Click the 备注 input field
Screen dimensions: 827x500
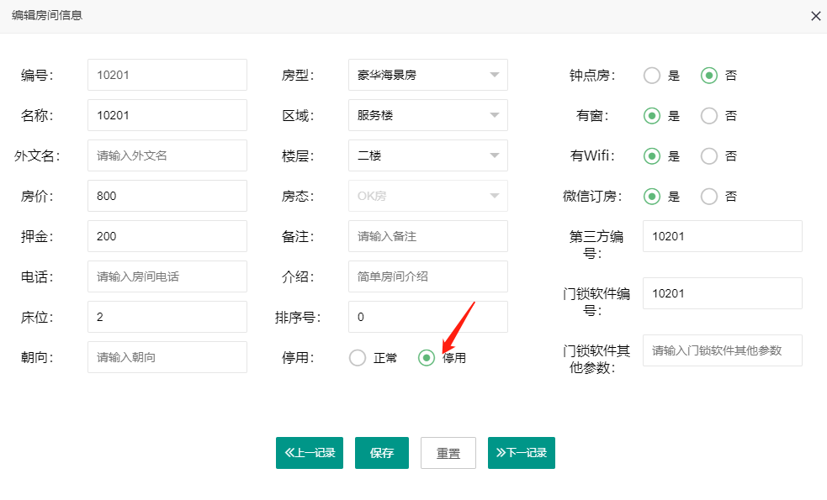coord(427,236)
